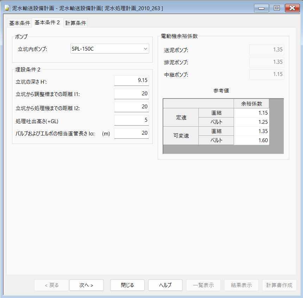The image size is (303, 298).
Task: Edit the 立坑から調整槽までの距離 I1 field
Action: pyautogui.click(x=132, y=94)
